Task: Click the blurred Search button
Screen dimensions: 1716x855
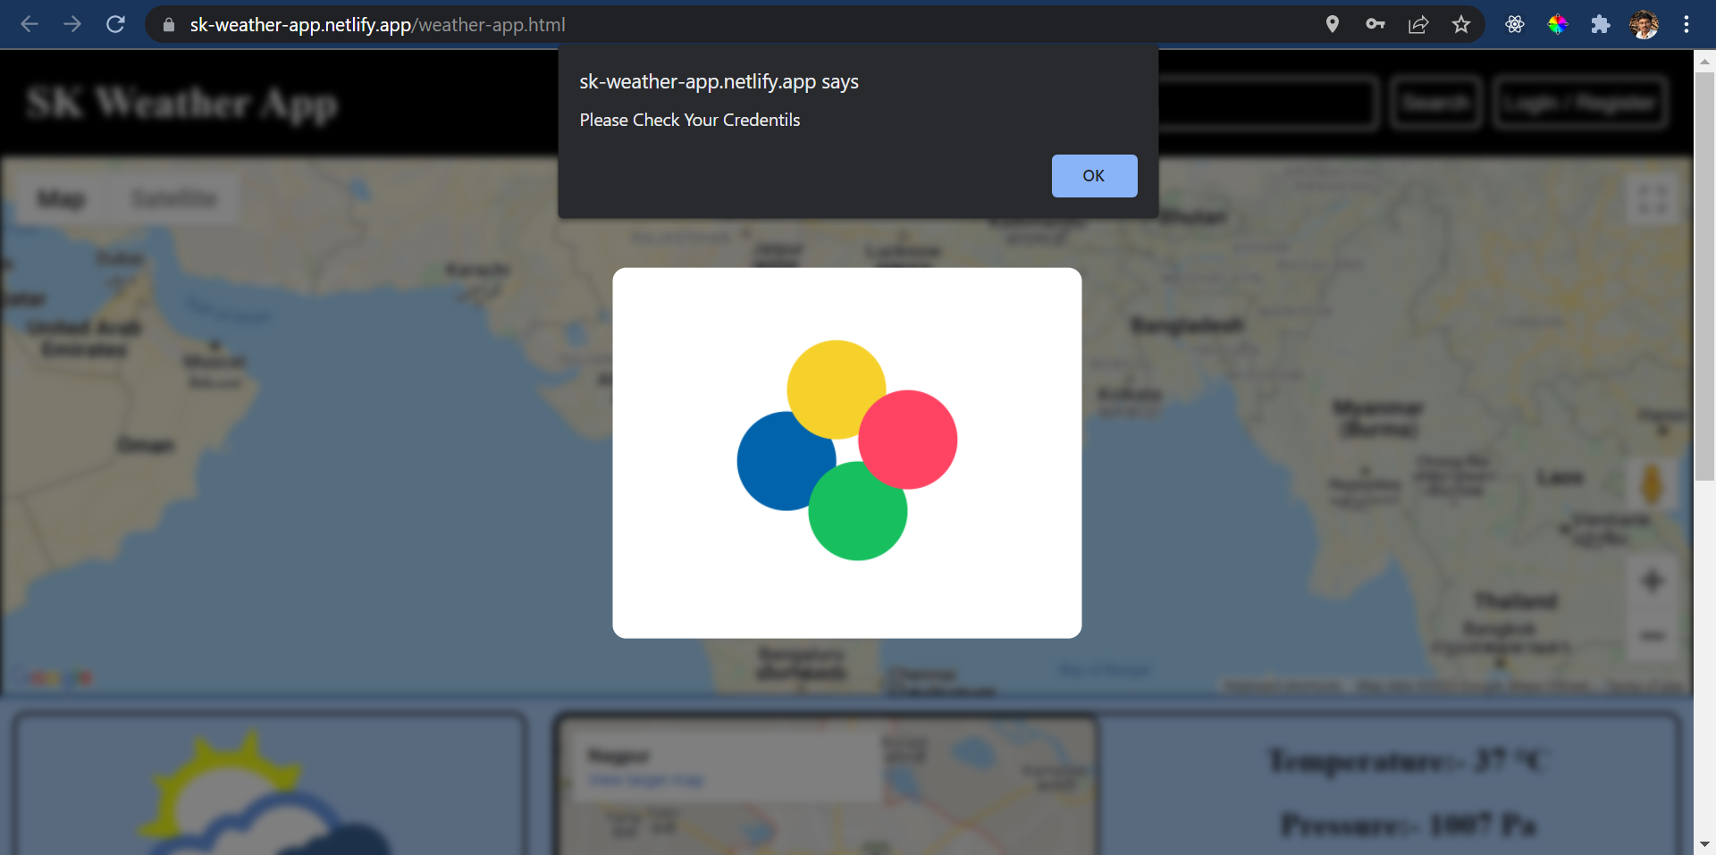Action: [1435, 103]
